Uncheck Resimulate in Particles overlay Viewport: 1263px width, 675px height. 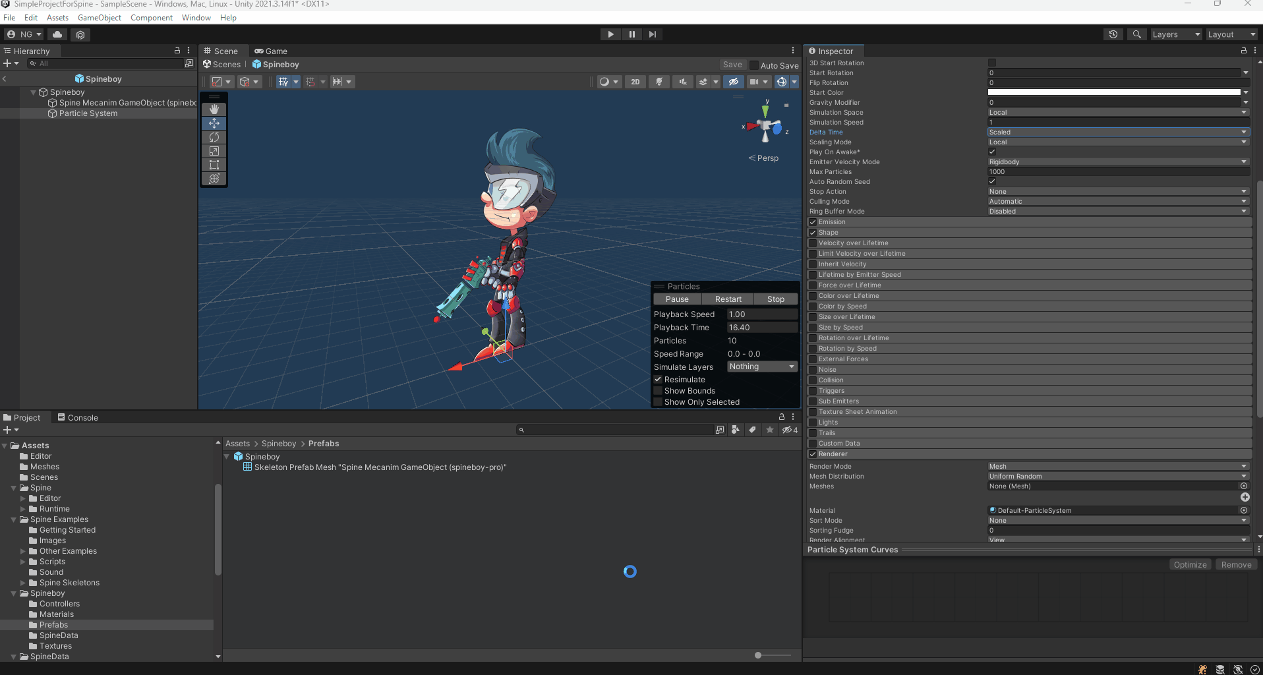[x=658, y=380]
